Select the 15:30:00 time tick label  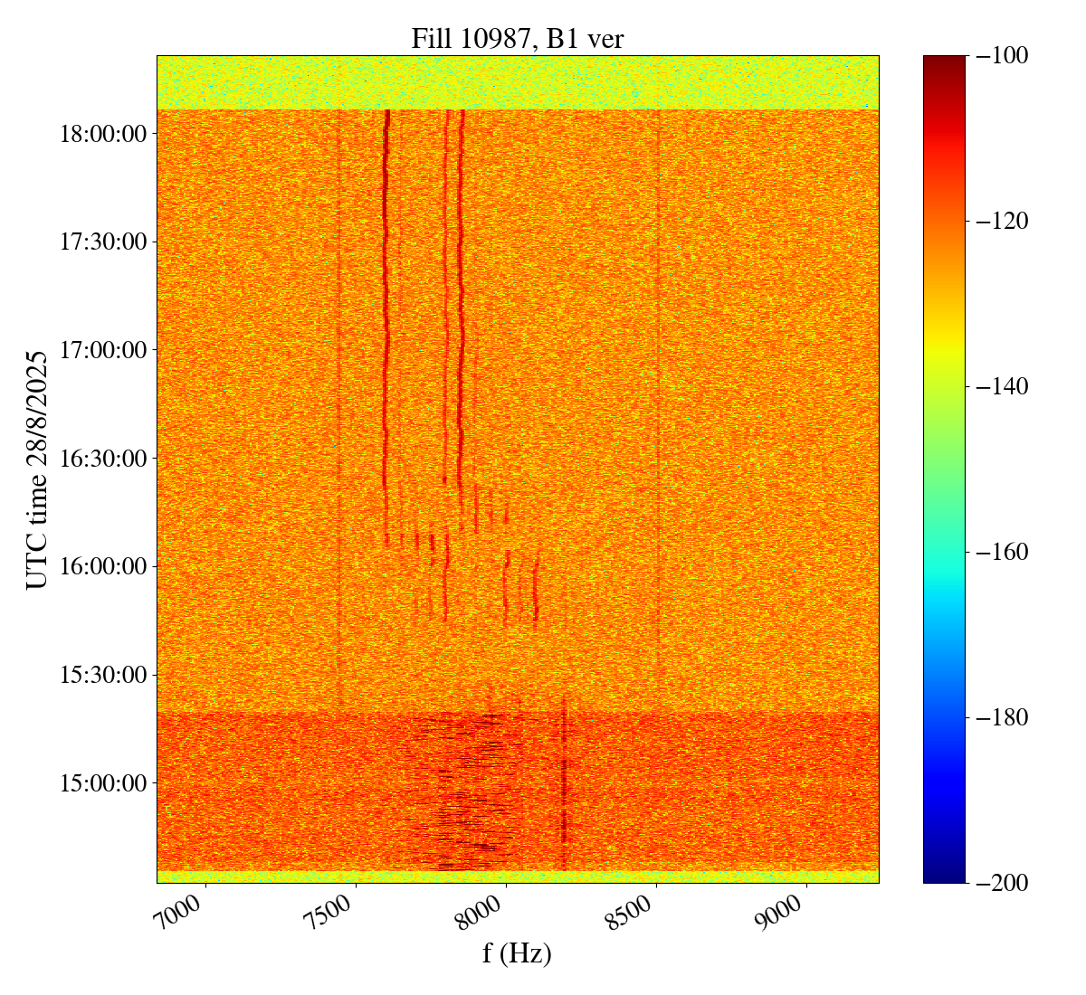point(102,675)
